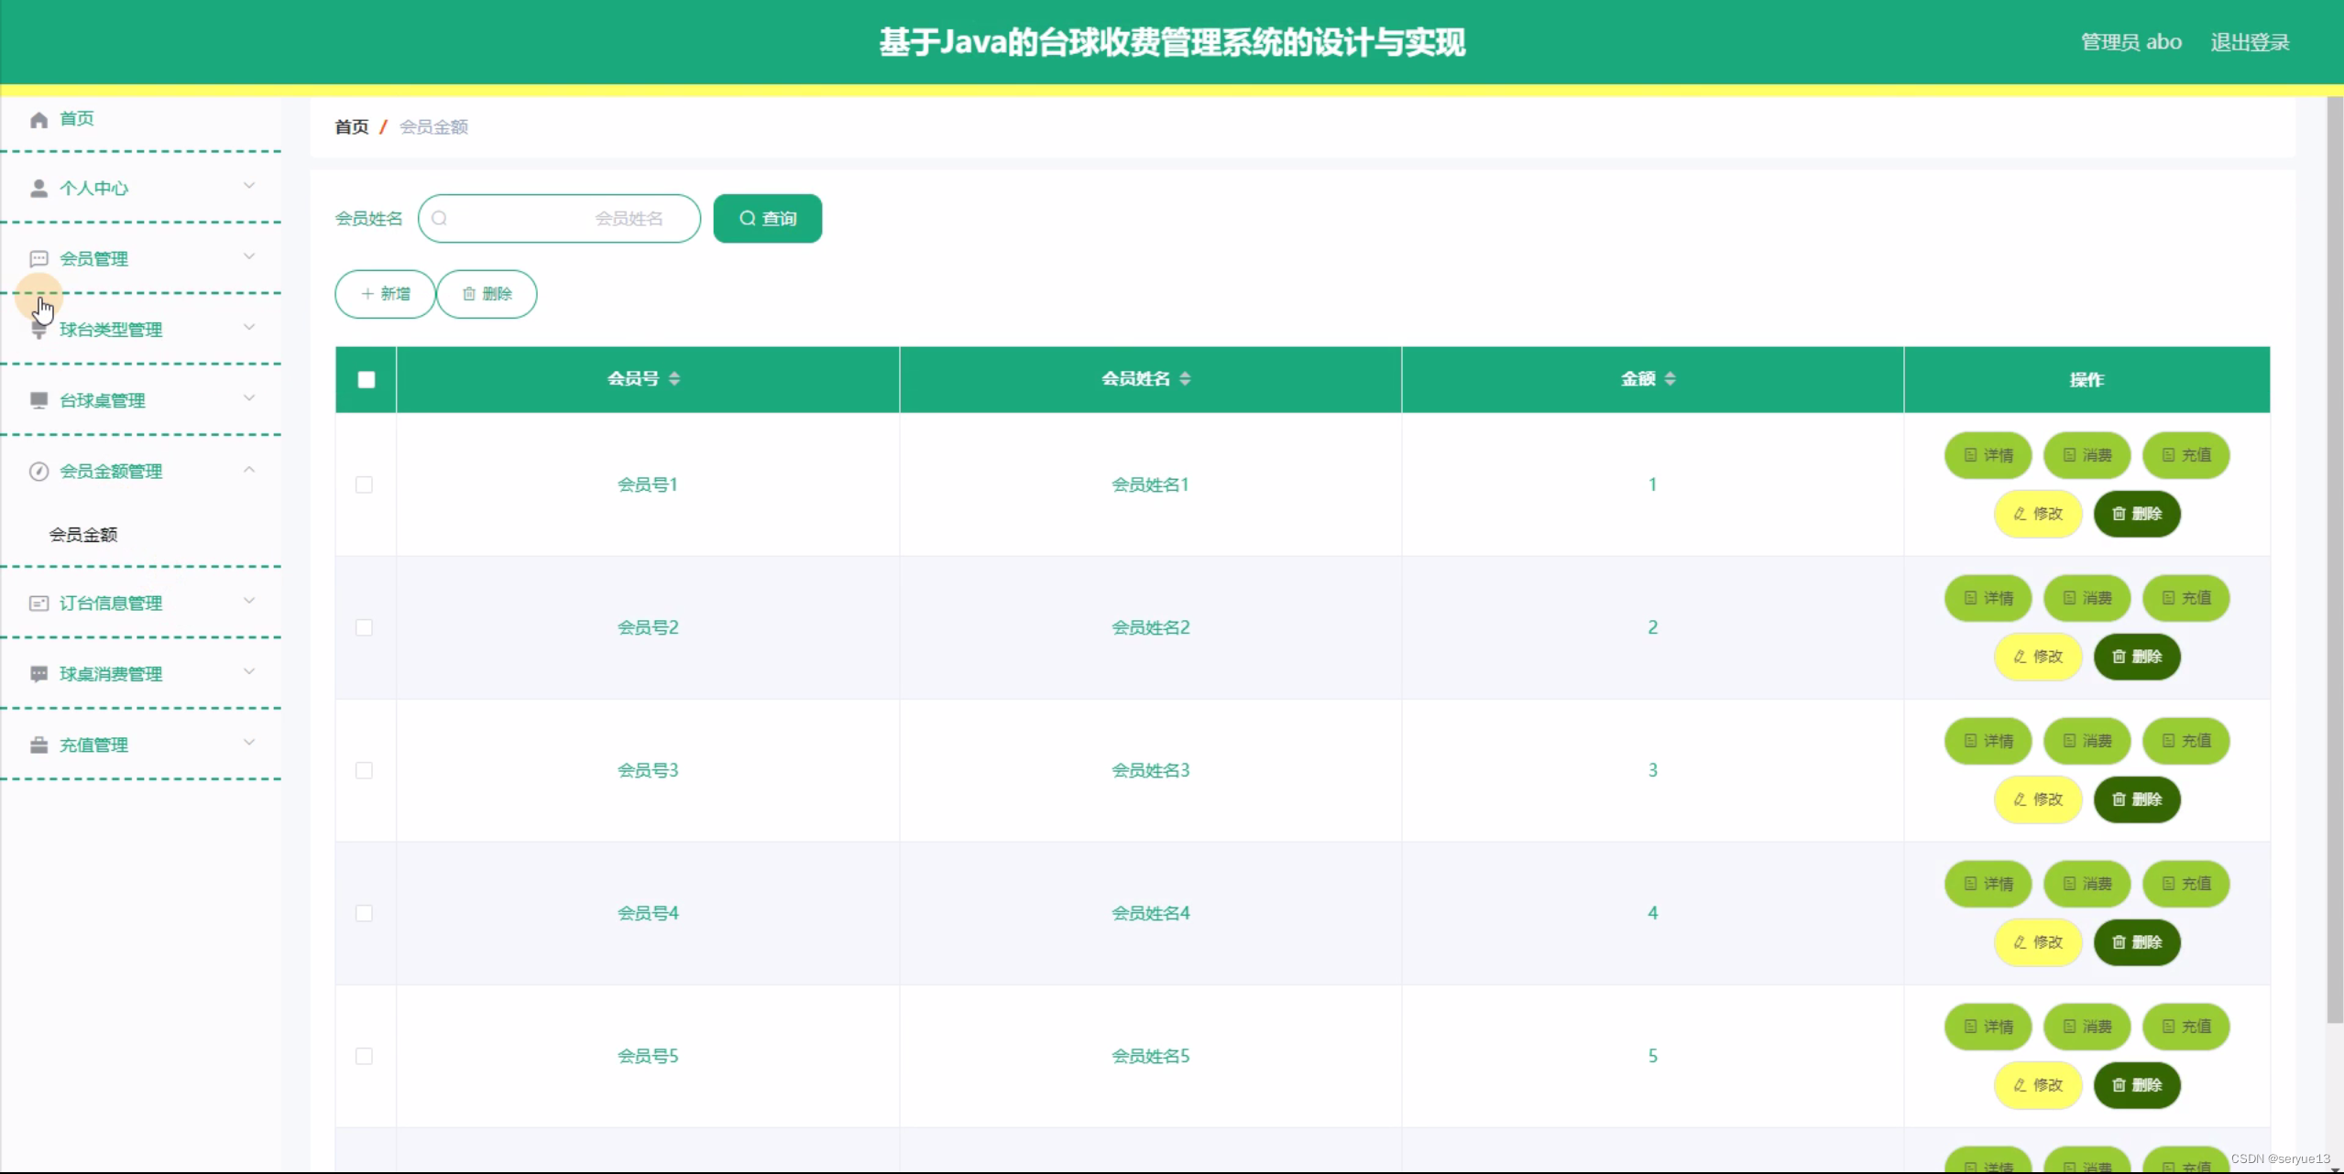This screenshot has height=1174, width=2344.
Task: Click the 会员金额管理 compass icon
Action: [x=38, y=472]
